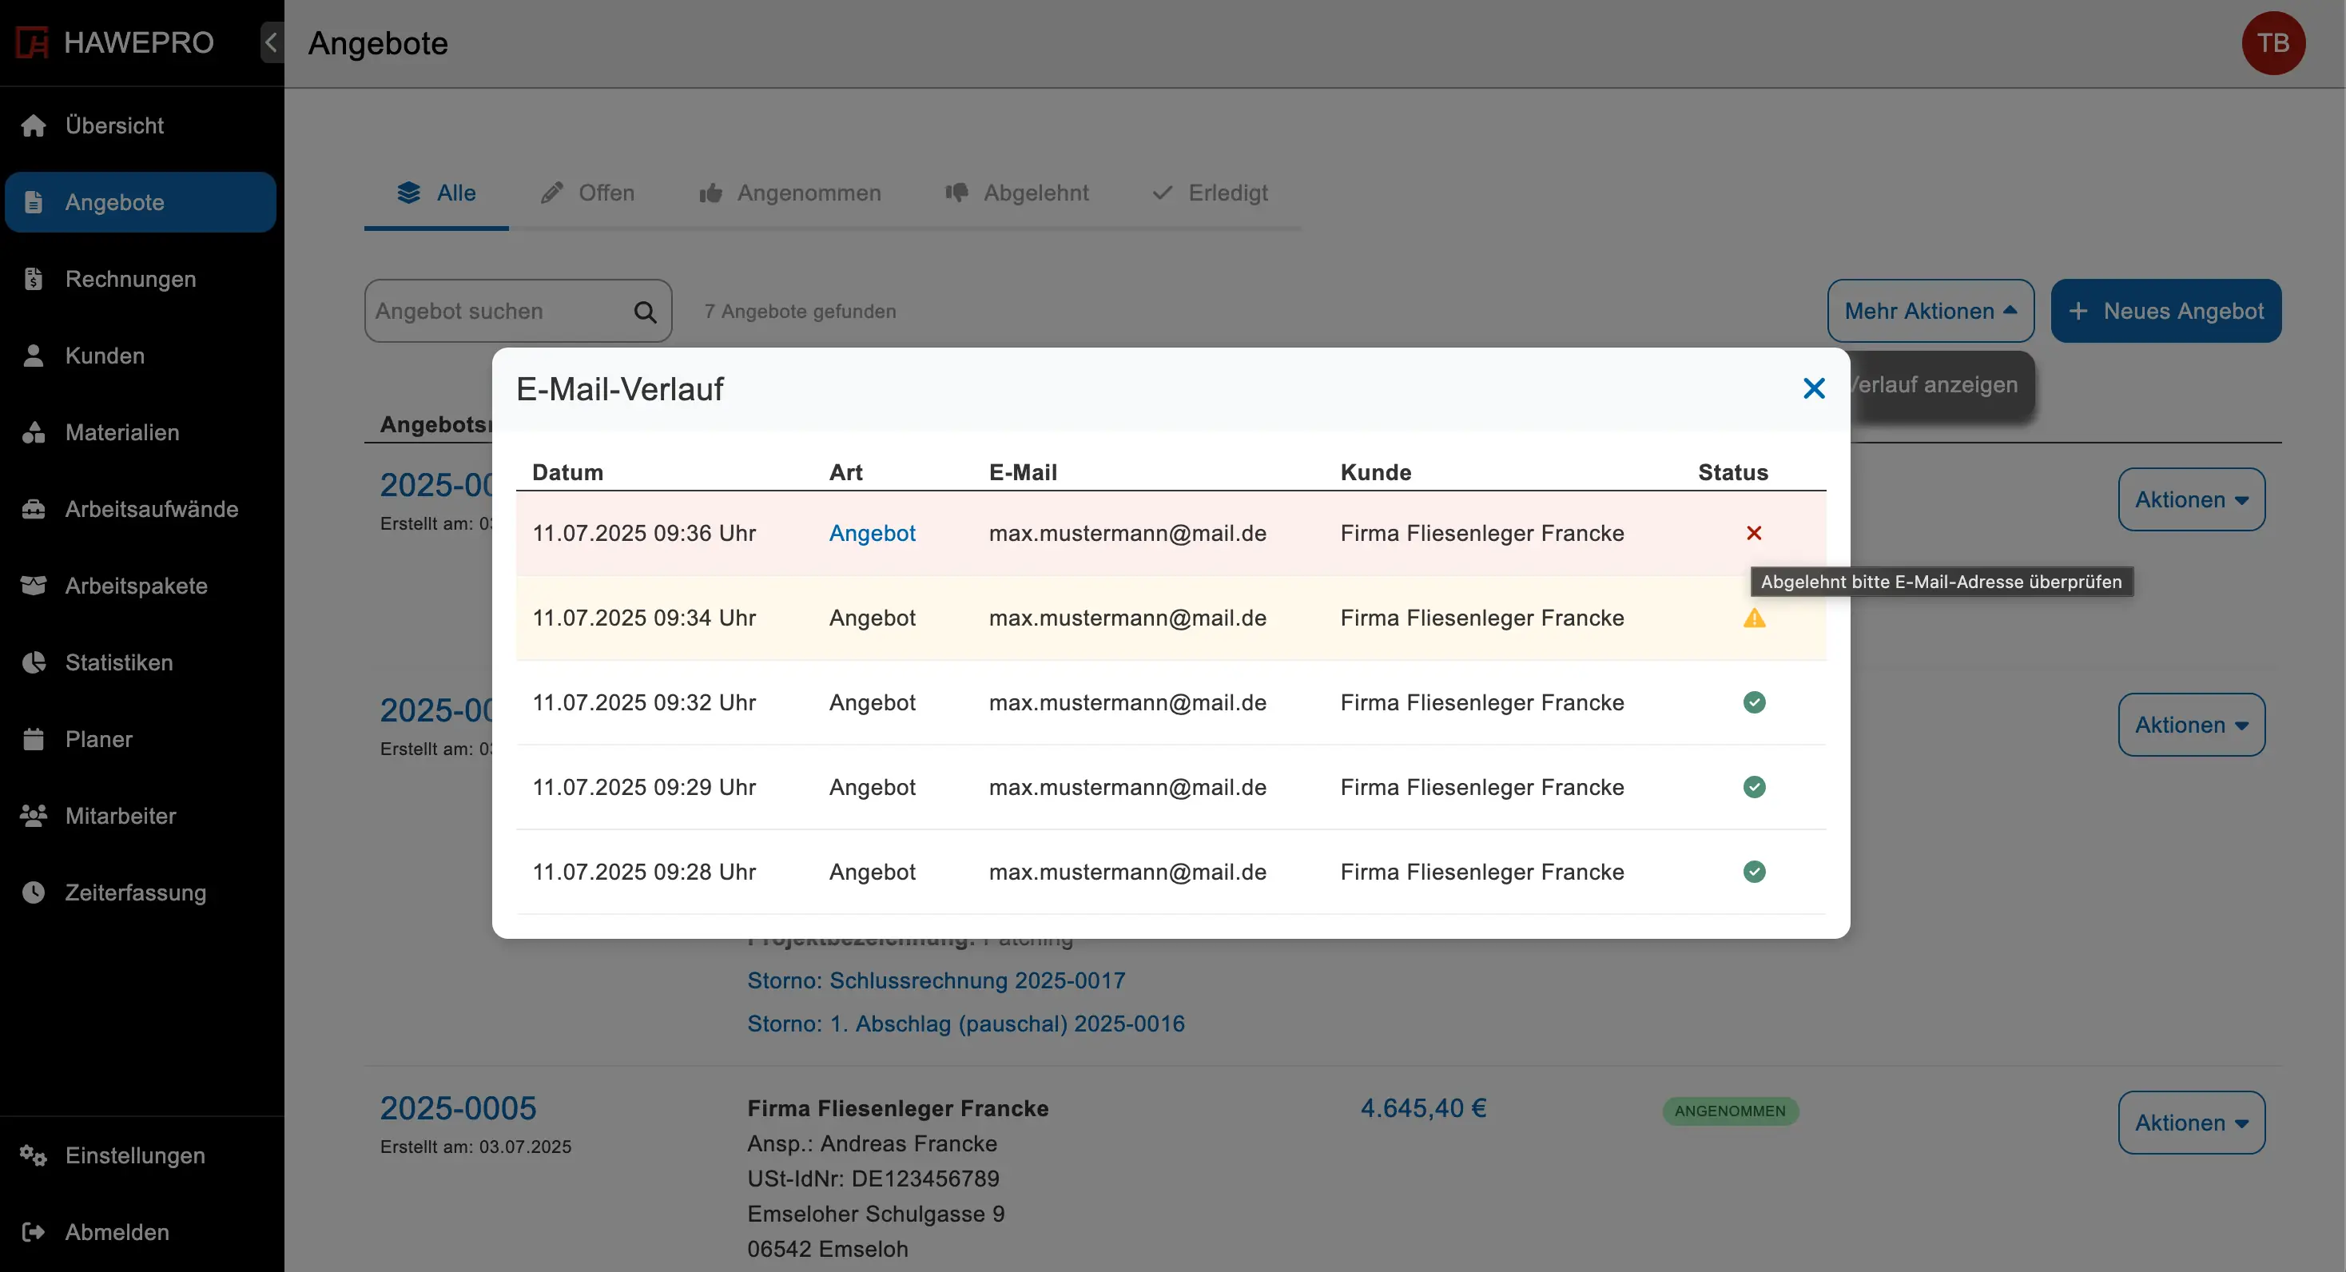The image size is (2346, 1272).
Task: Click the Datum column header
Action: pyautogui.click(x=567, y=472)
